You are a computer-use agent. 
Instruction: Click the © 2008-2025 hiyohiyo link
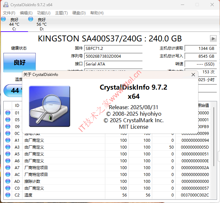pyautogui.click(x=134, y=114)
